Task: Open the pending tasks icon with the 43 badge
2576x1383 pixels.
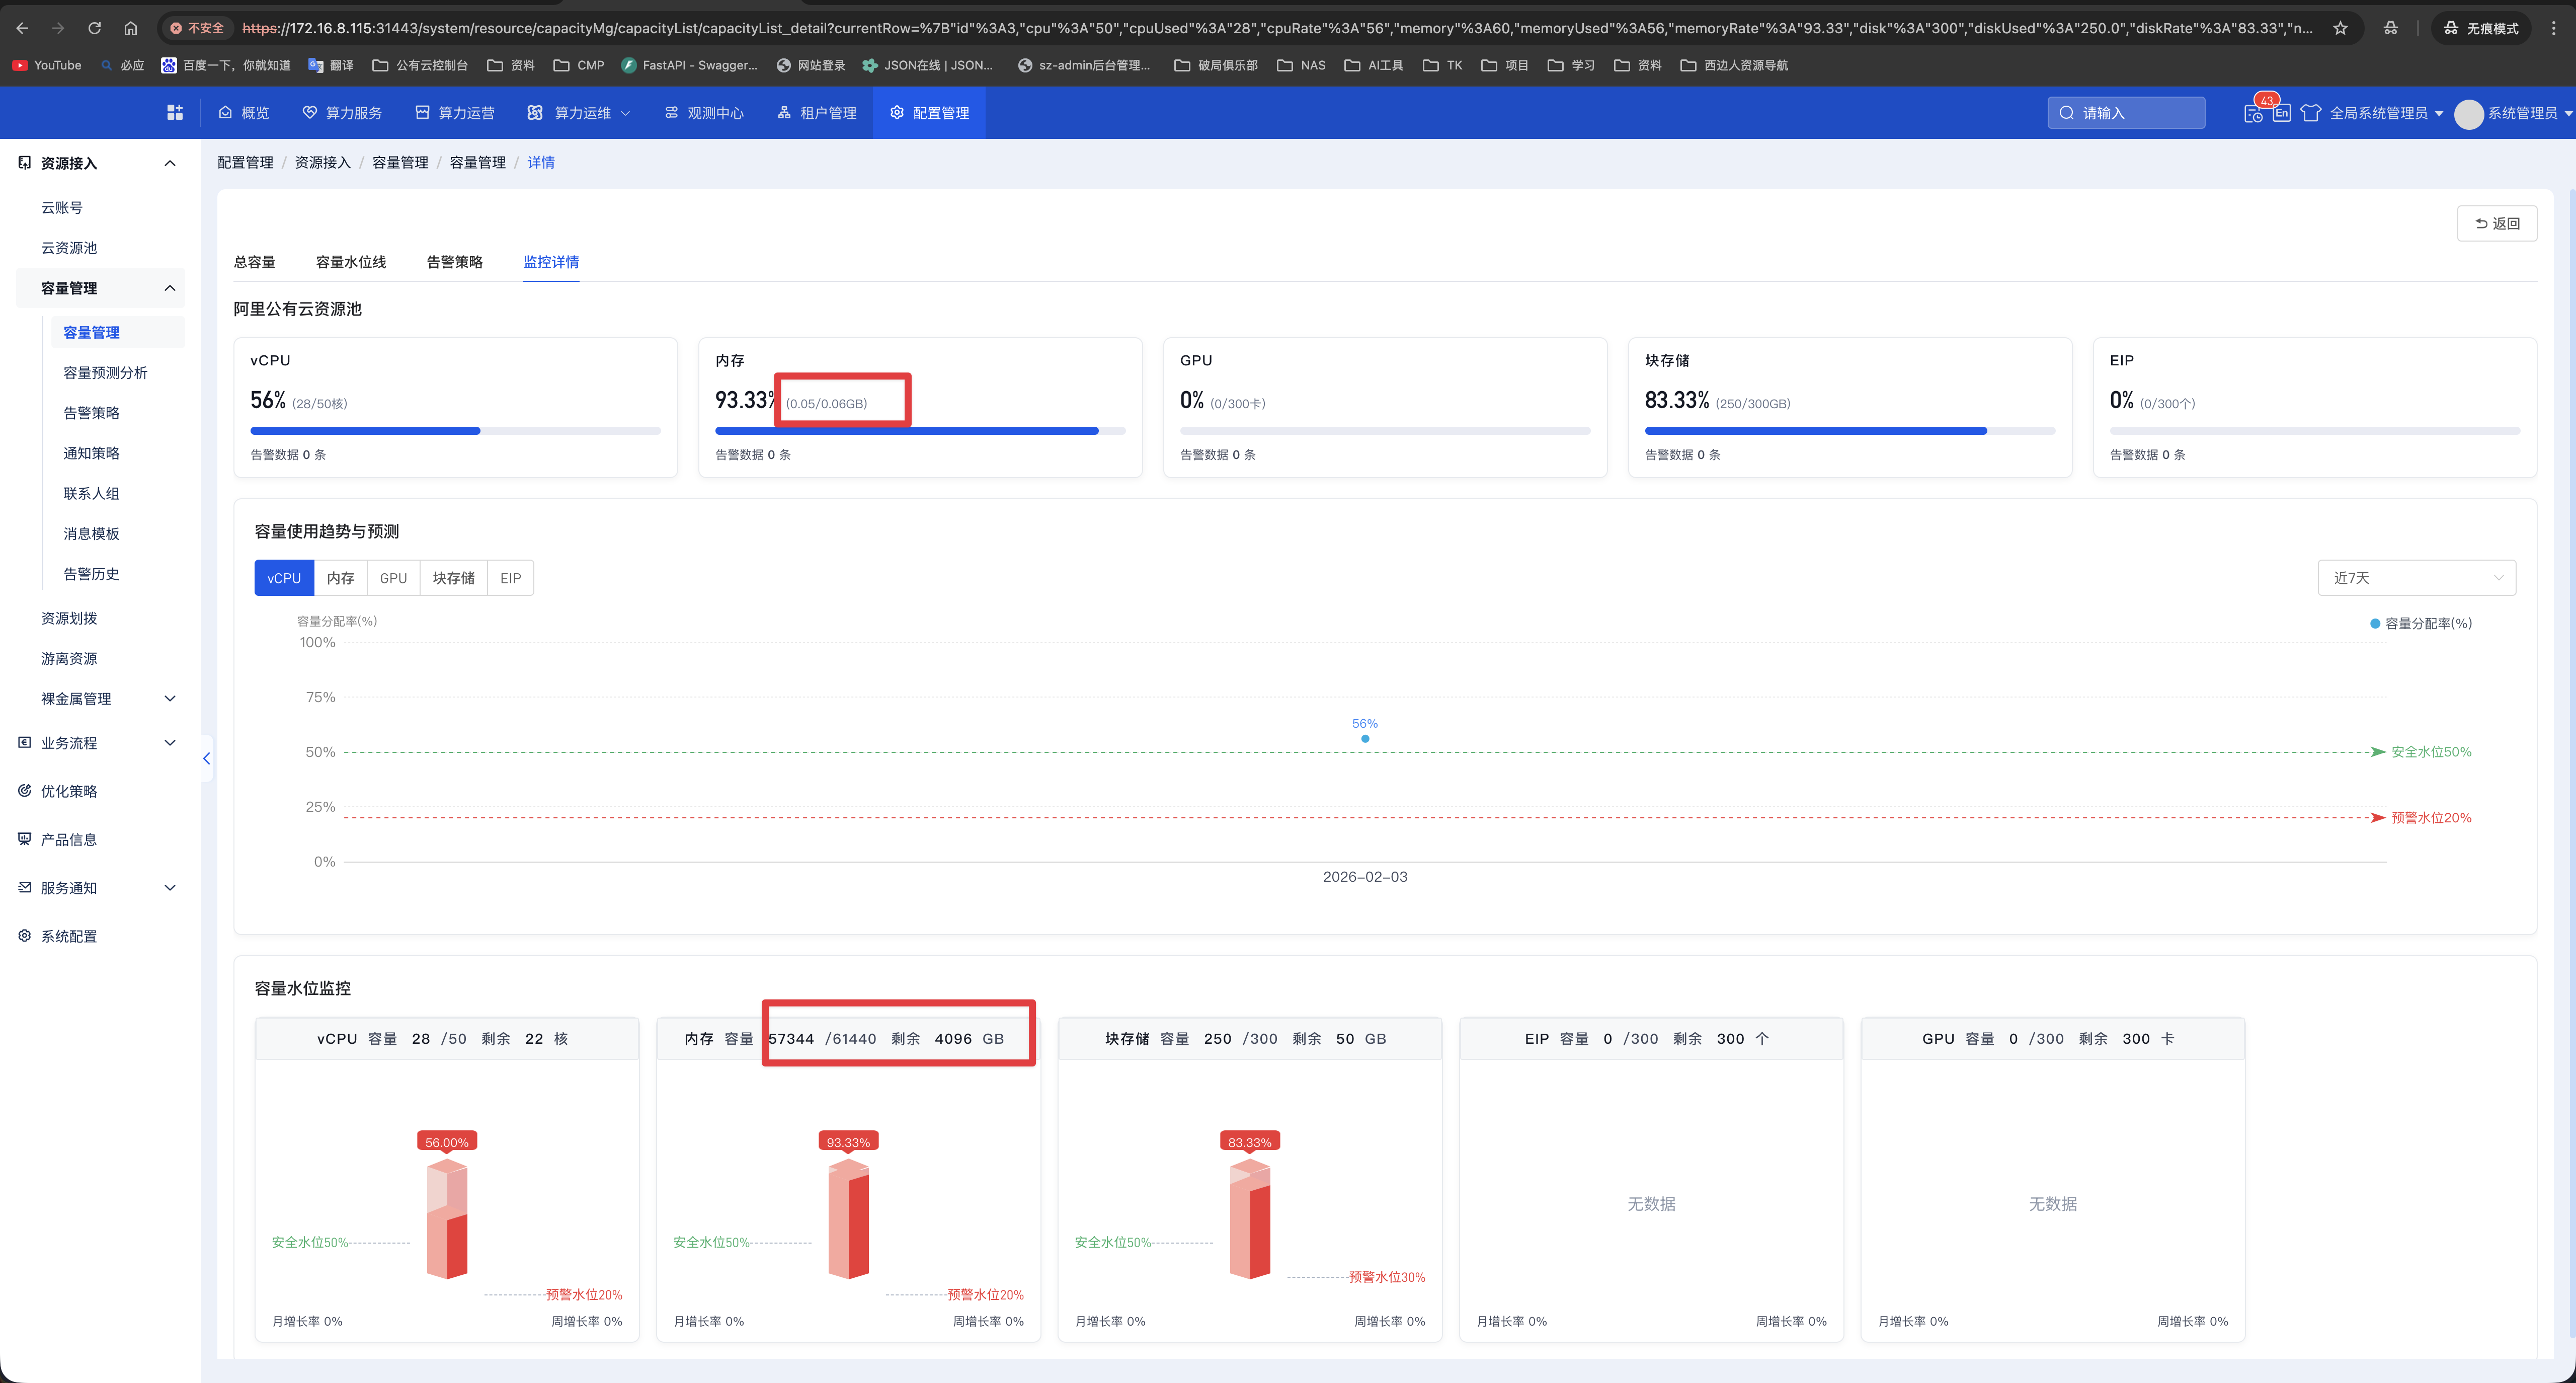Action: tap(2253, 113)
